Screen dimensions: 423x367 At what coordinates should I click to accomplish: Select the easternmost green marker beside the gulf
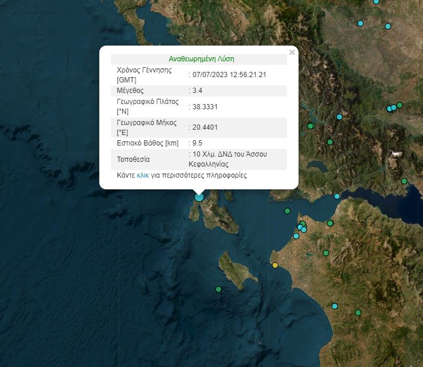coord(404,181)
